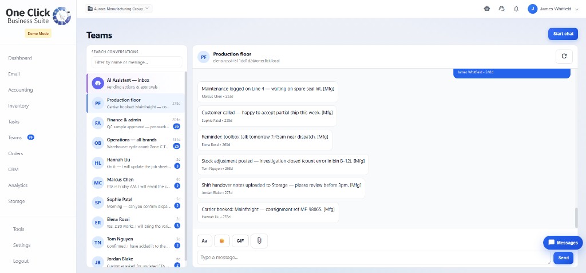Open Dashboard in the sidebar

point(20,58)
